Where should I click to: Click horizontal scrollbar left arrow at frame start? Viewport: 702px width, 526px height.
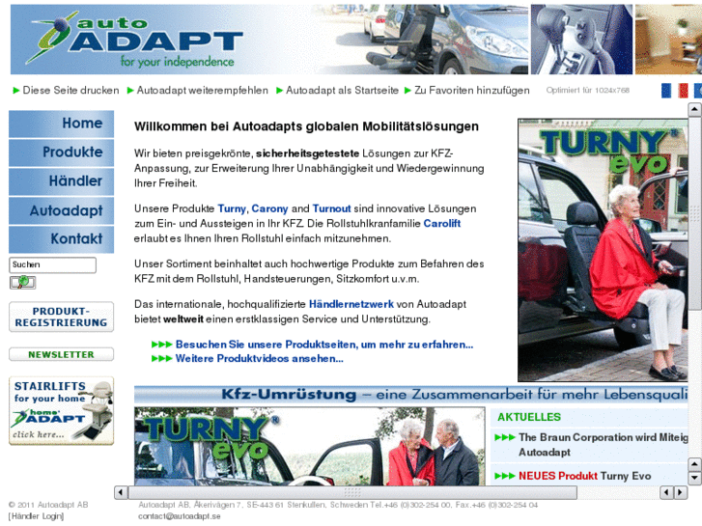(121, 492)
